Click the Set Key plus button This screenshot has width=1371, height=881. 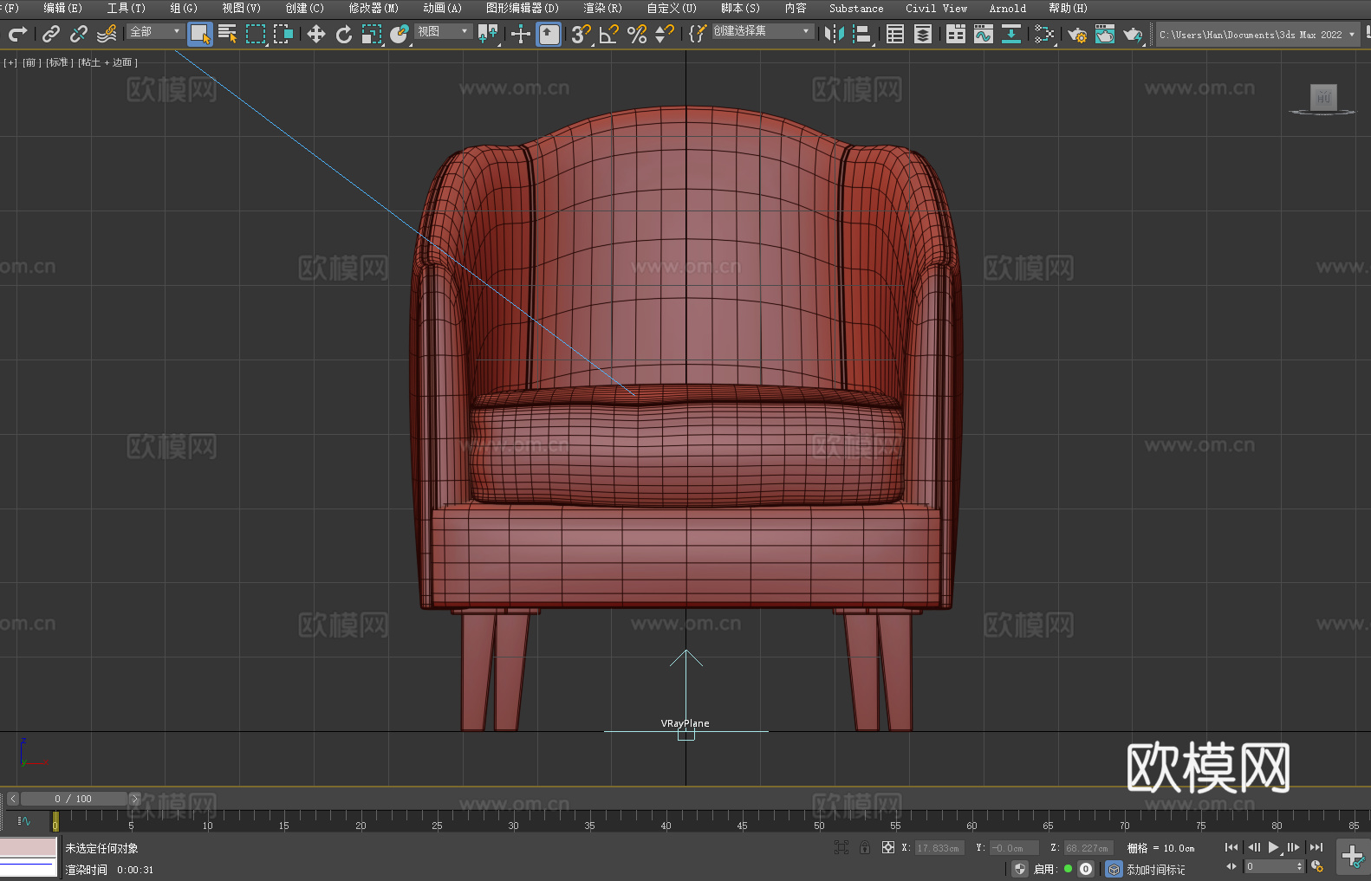(x=1352, y=856)
